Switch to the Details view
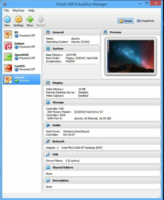 point(125,21)
